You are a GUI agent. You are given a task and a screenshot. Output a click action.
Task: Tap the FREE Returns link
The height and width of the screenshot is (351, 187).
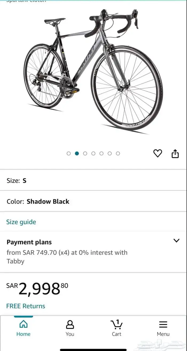coord(26,306)
